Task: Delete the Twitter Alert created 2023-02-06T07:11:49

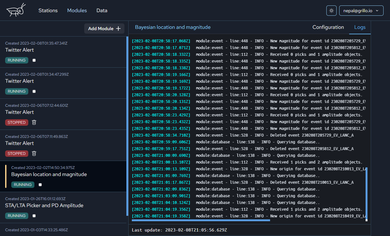Action: pos(34,153)
